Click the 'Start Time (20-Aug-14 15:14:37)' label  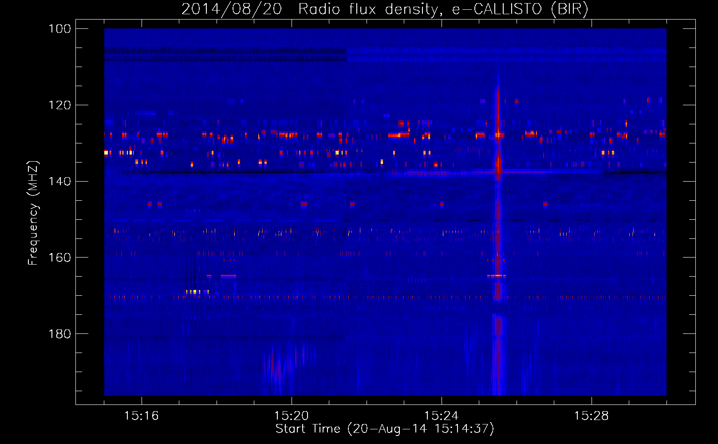pyautogui.click(x=385, y=429)
